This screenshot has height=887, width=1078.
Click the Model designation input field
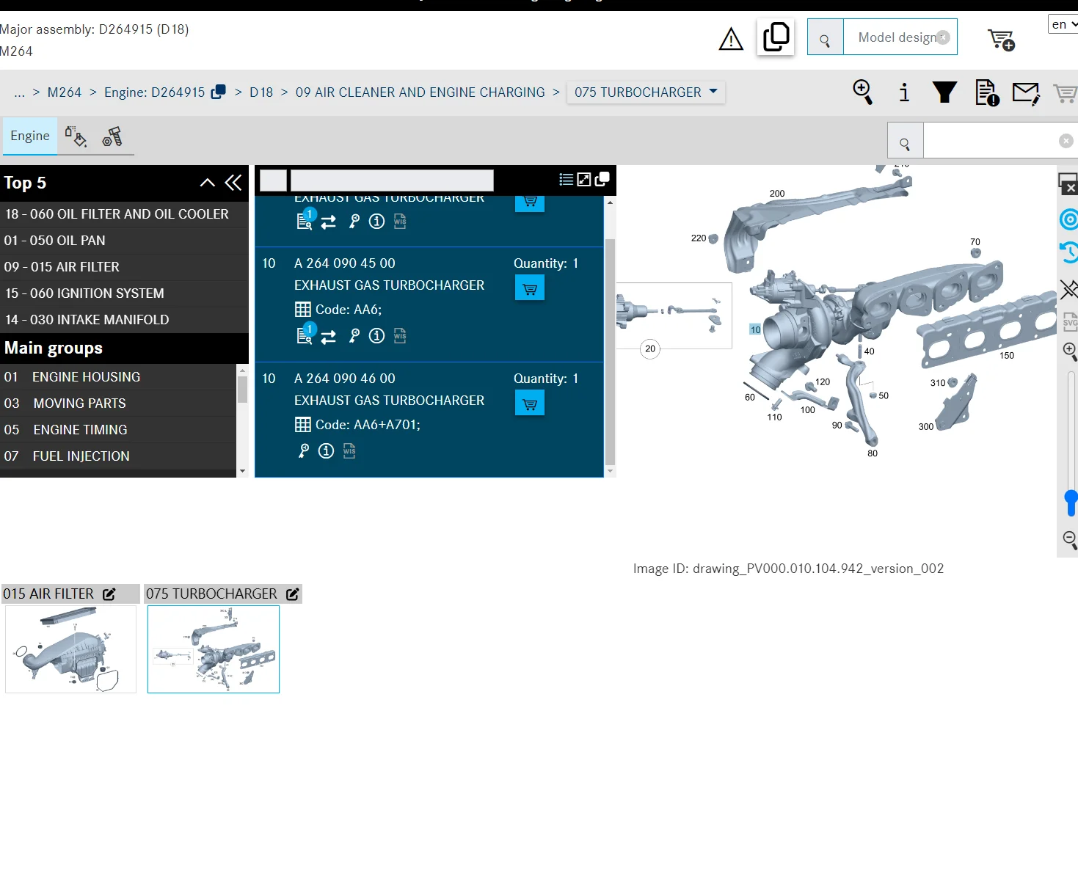[900, 37]
